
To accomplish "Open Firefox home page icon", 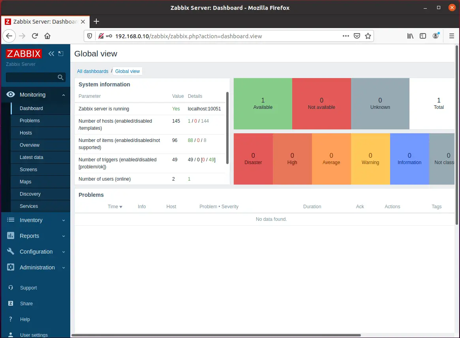I will tap(47, 36).
